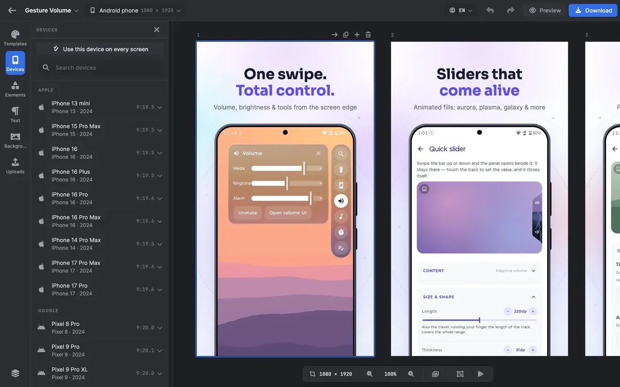Redo the last action
Image resolution: width=620 pixels, height=387 pixels.
click(511, 10)
